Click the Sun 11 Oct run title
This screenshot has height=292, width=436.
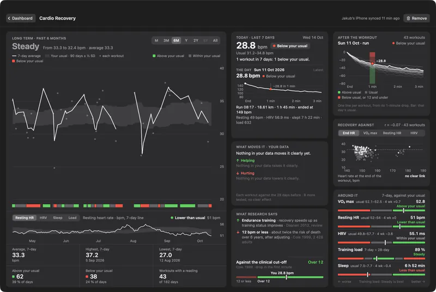click(353, 43)
